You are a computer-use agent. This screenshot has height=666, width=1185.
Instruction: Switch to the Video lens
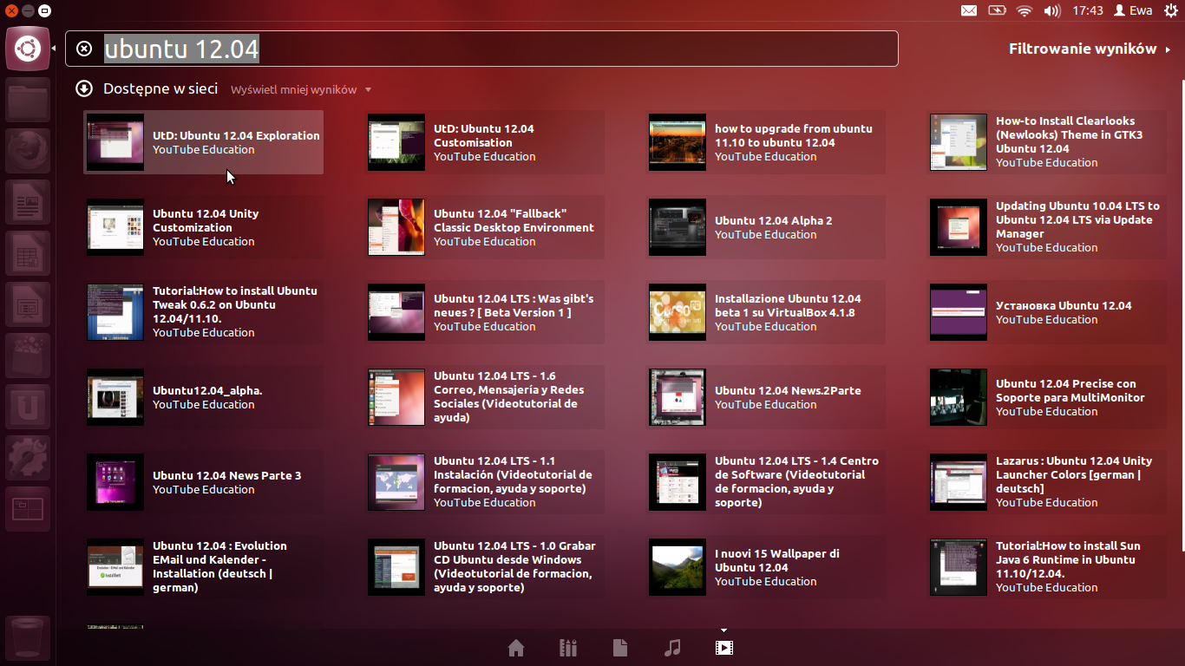(724, 648)
